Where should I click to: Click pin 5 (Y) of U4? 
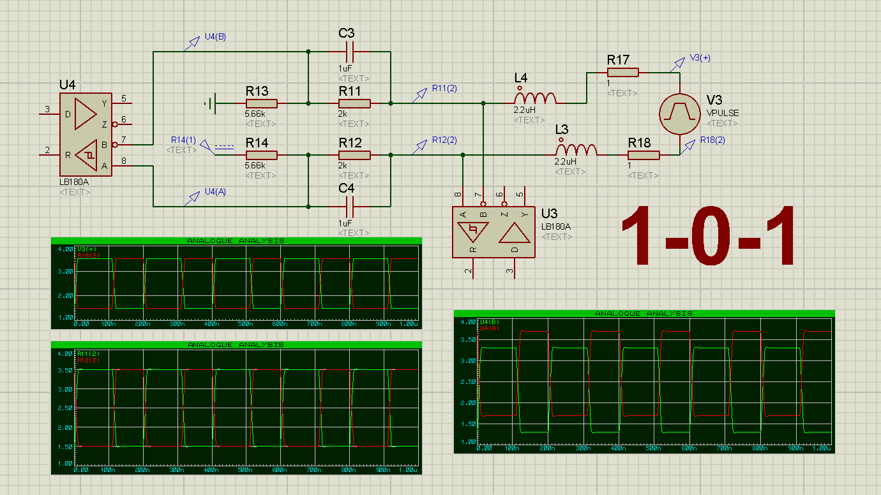pyautogui.click(x=123, y=102)
